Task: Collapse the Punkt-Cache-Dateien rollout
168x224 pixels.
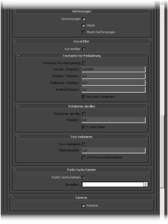Action: pyautogui.click(x=82, y=170)
